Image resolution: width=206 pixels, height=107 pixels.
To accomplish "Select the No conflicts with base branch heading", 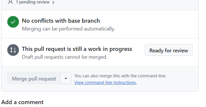I will (61, 21).
